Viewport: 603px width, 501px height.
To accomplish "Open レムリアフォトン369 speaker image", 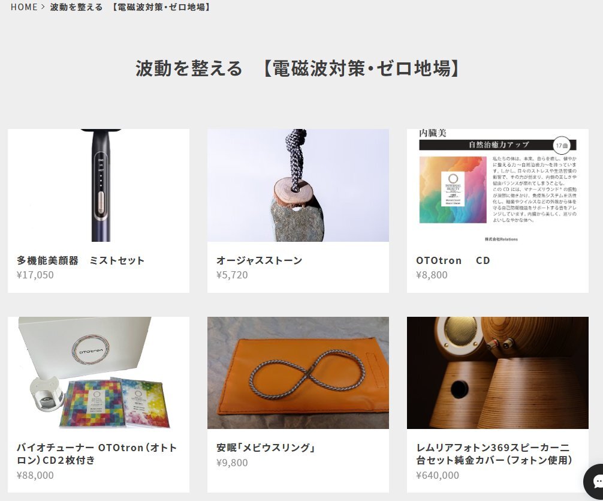I will coord(498,373).
